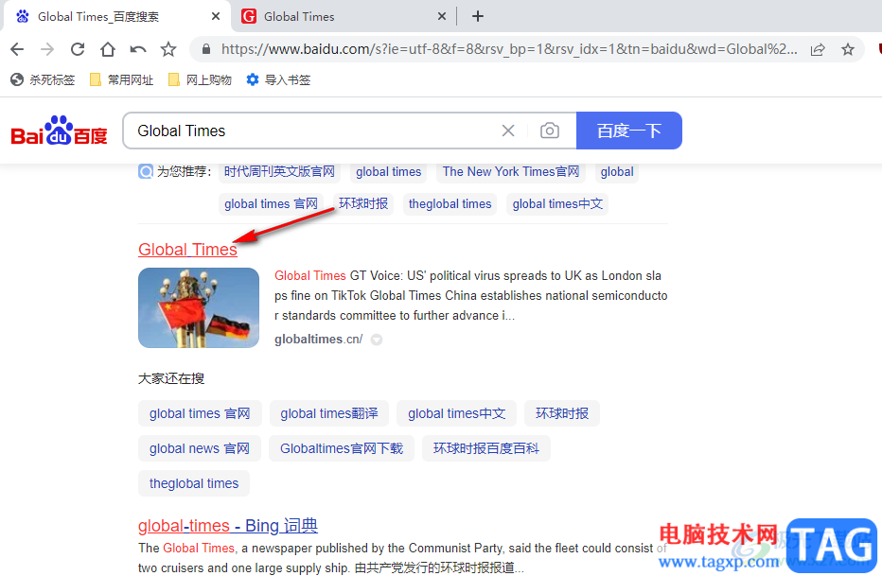882x576 pixels.
Task: Click the 百度一下 search button
Action: 629,131
